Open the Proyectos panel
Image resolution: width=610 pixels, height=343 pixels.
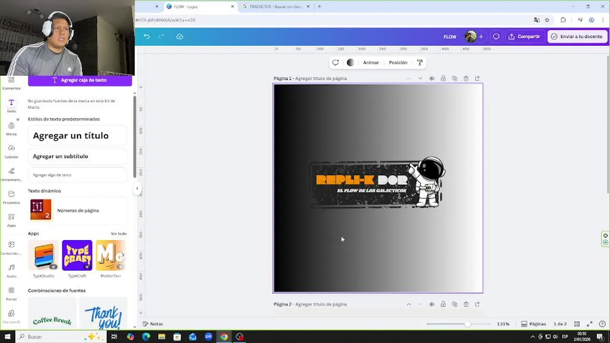click(x=11, y=197)
